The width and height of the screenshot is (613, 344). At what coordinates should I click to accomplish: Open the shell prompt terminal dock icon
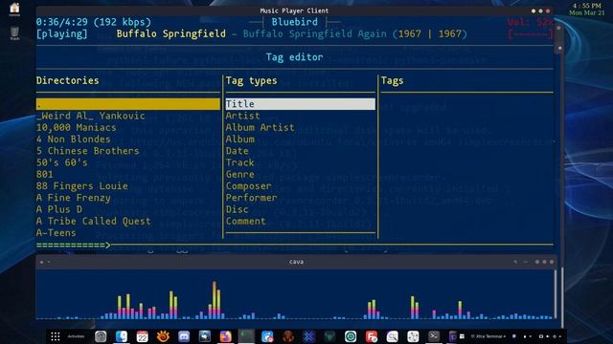[x=434, y=336]
